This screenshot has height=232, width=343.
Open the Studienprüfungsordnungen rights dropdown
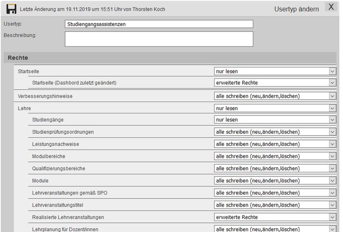coord(275,132)
